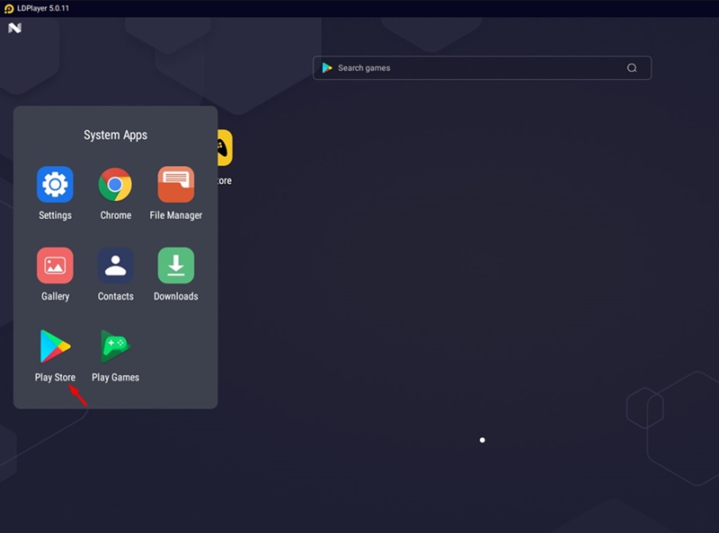Click the magnifier icon in the search bar
Image resolution: width=719 pixels, height=533 pixels.
(x=632, y=68)
